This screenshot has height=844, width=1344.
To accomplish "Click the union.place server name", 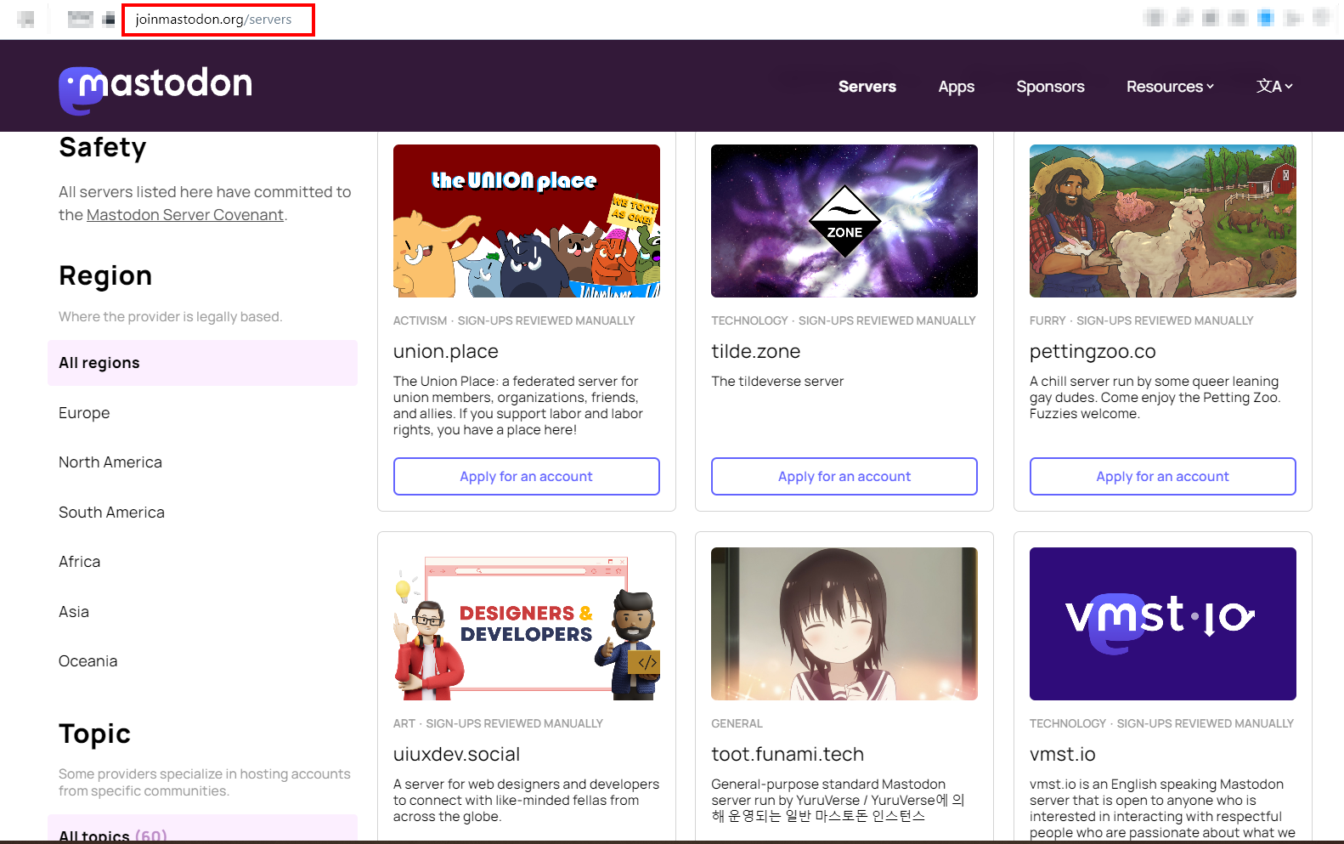I will point(446,351).
